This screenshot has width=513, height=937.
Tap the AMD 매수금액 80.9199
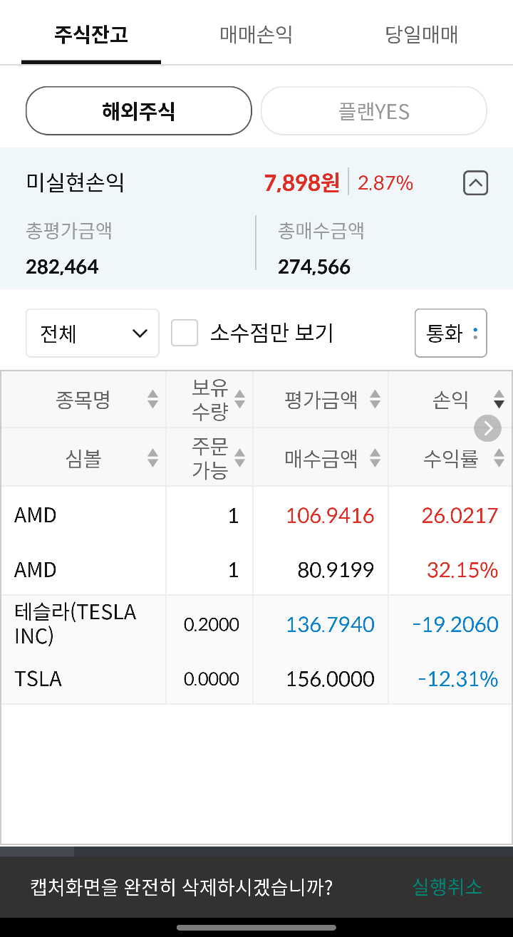(x=336, y=570)
